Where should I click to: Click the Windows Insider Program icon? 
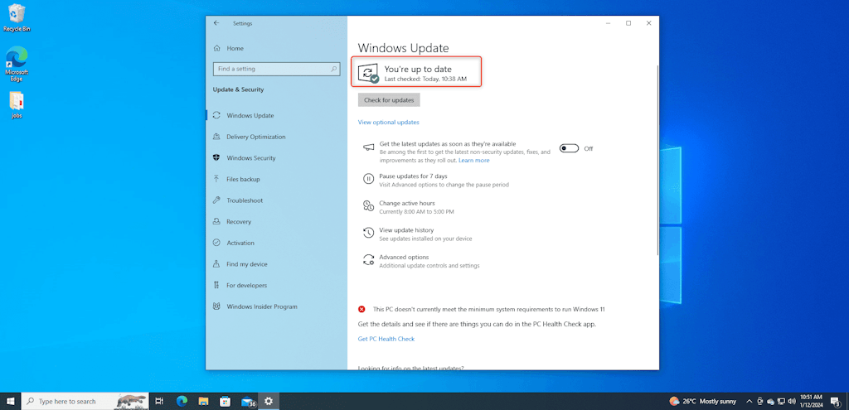216,306
